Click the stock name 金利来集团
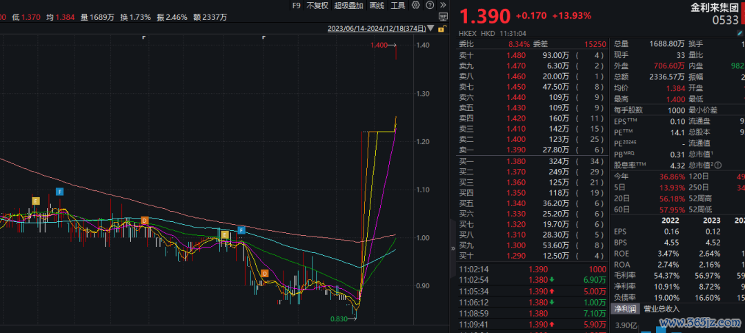 pyautogui.click(x=714, y=8)
